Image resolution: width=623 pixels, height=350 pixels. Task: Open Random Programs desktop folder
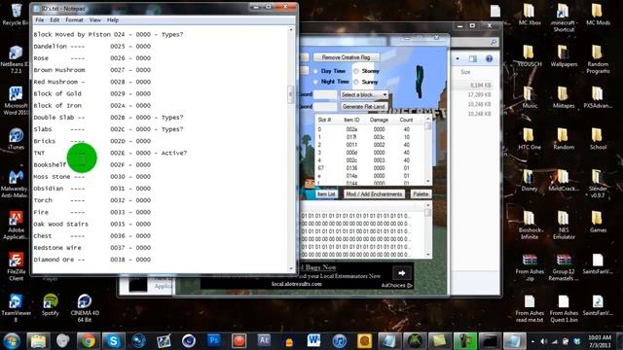coord(598,59)
